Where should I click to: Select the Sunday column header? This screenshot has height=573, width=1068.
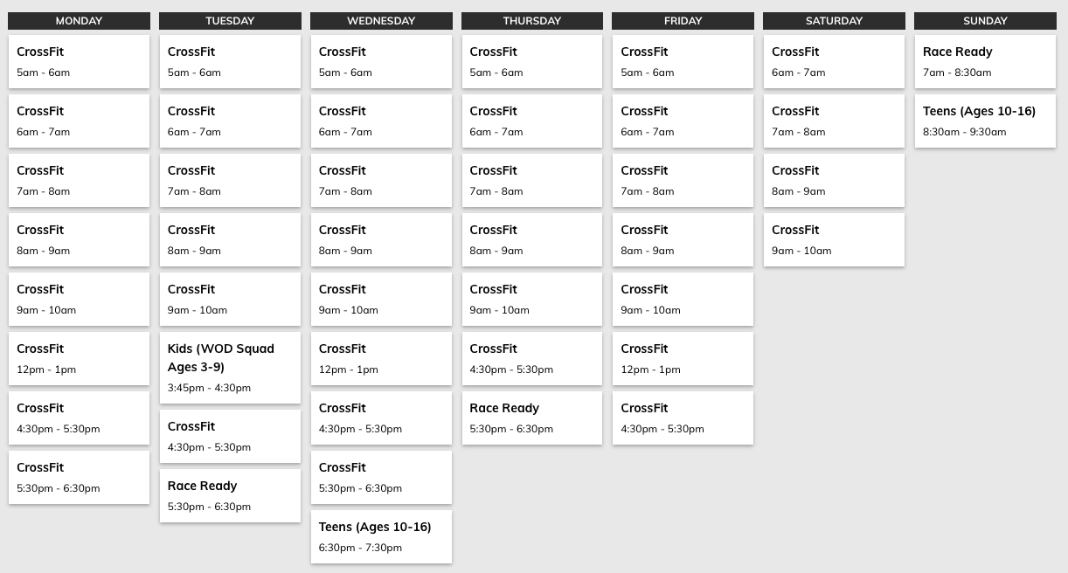tap(985, 21)
